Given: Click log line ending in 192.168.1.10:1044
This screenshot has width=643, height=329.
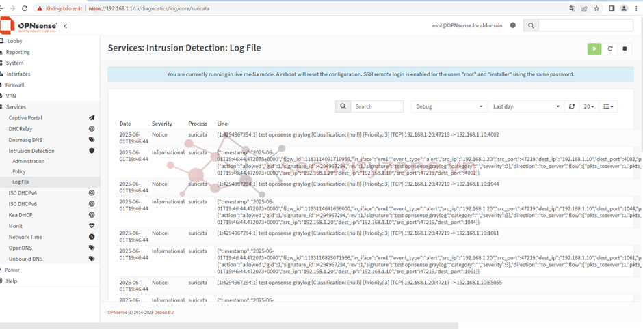Looking at the screenshot, I should pyautogui.click(x=358, y=184).
